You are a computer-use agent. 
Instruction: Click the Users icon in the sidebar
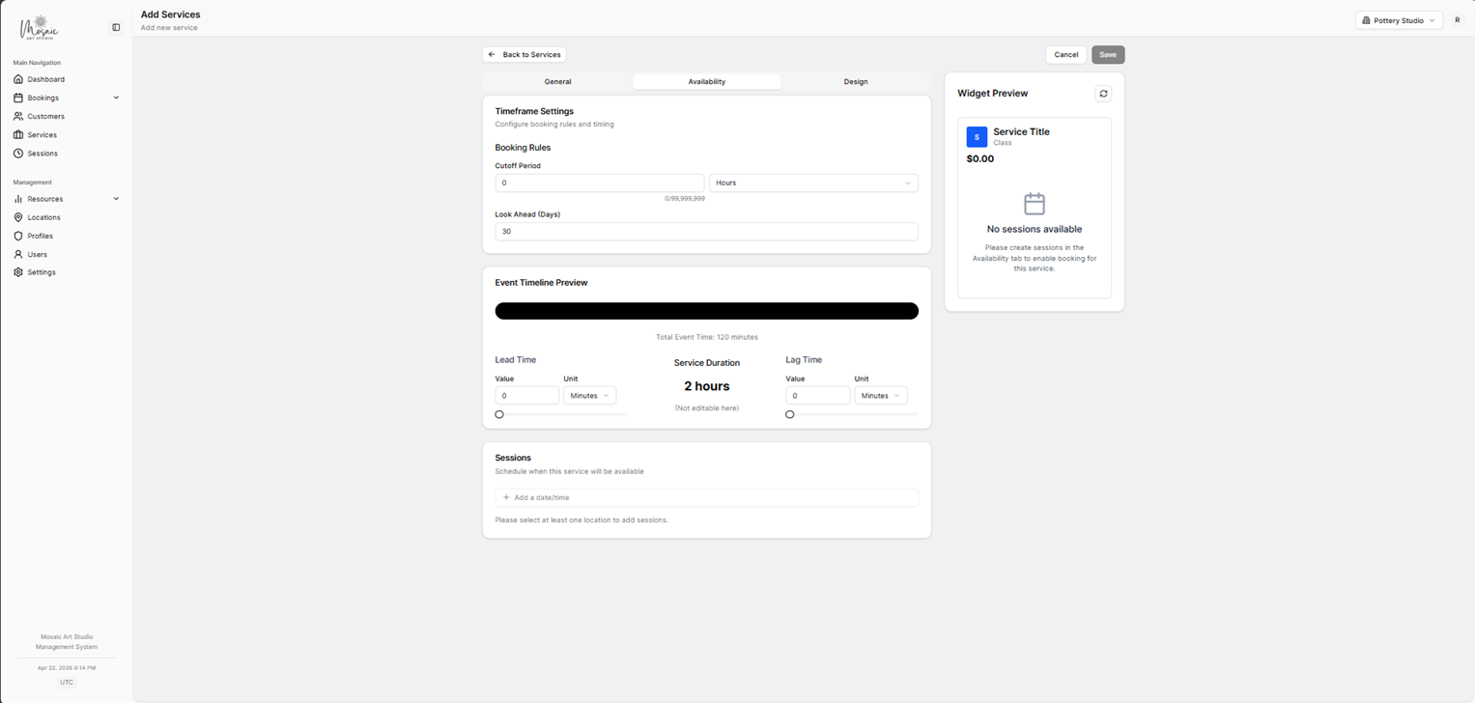(x=18, y=254)
